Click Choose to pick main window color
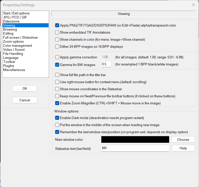Screen dimensions: 199x187 pos(183,139)
